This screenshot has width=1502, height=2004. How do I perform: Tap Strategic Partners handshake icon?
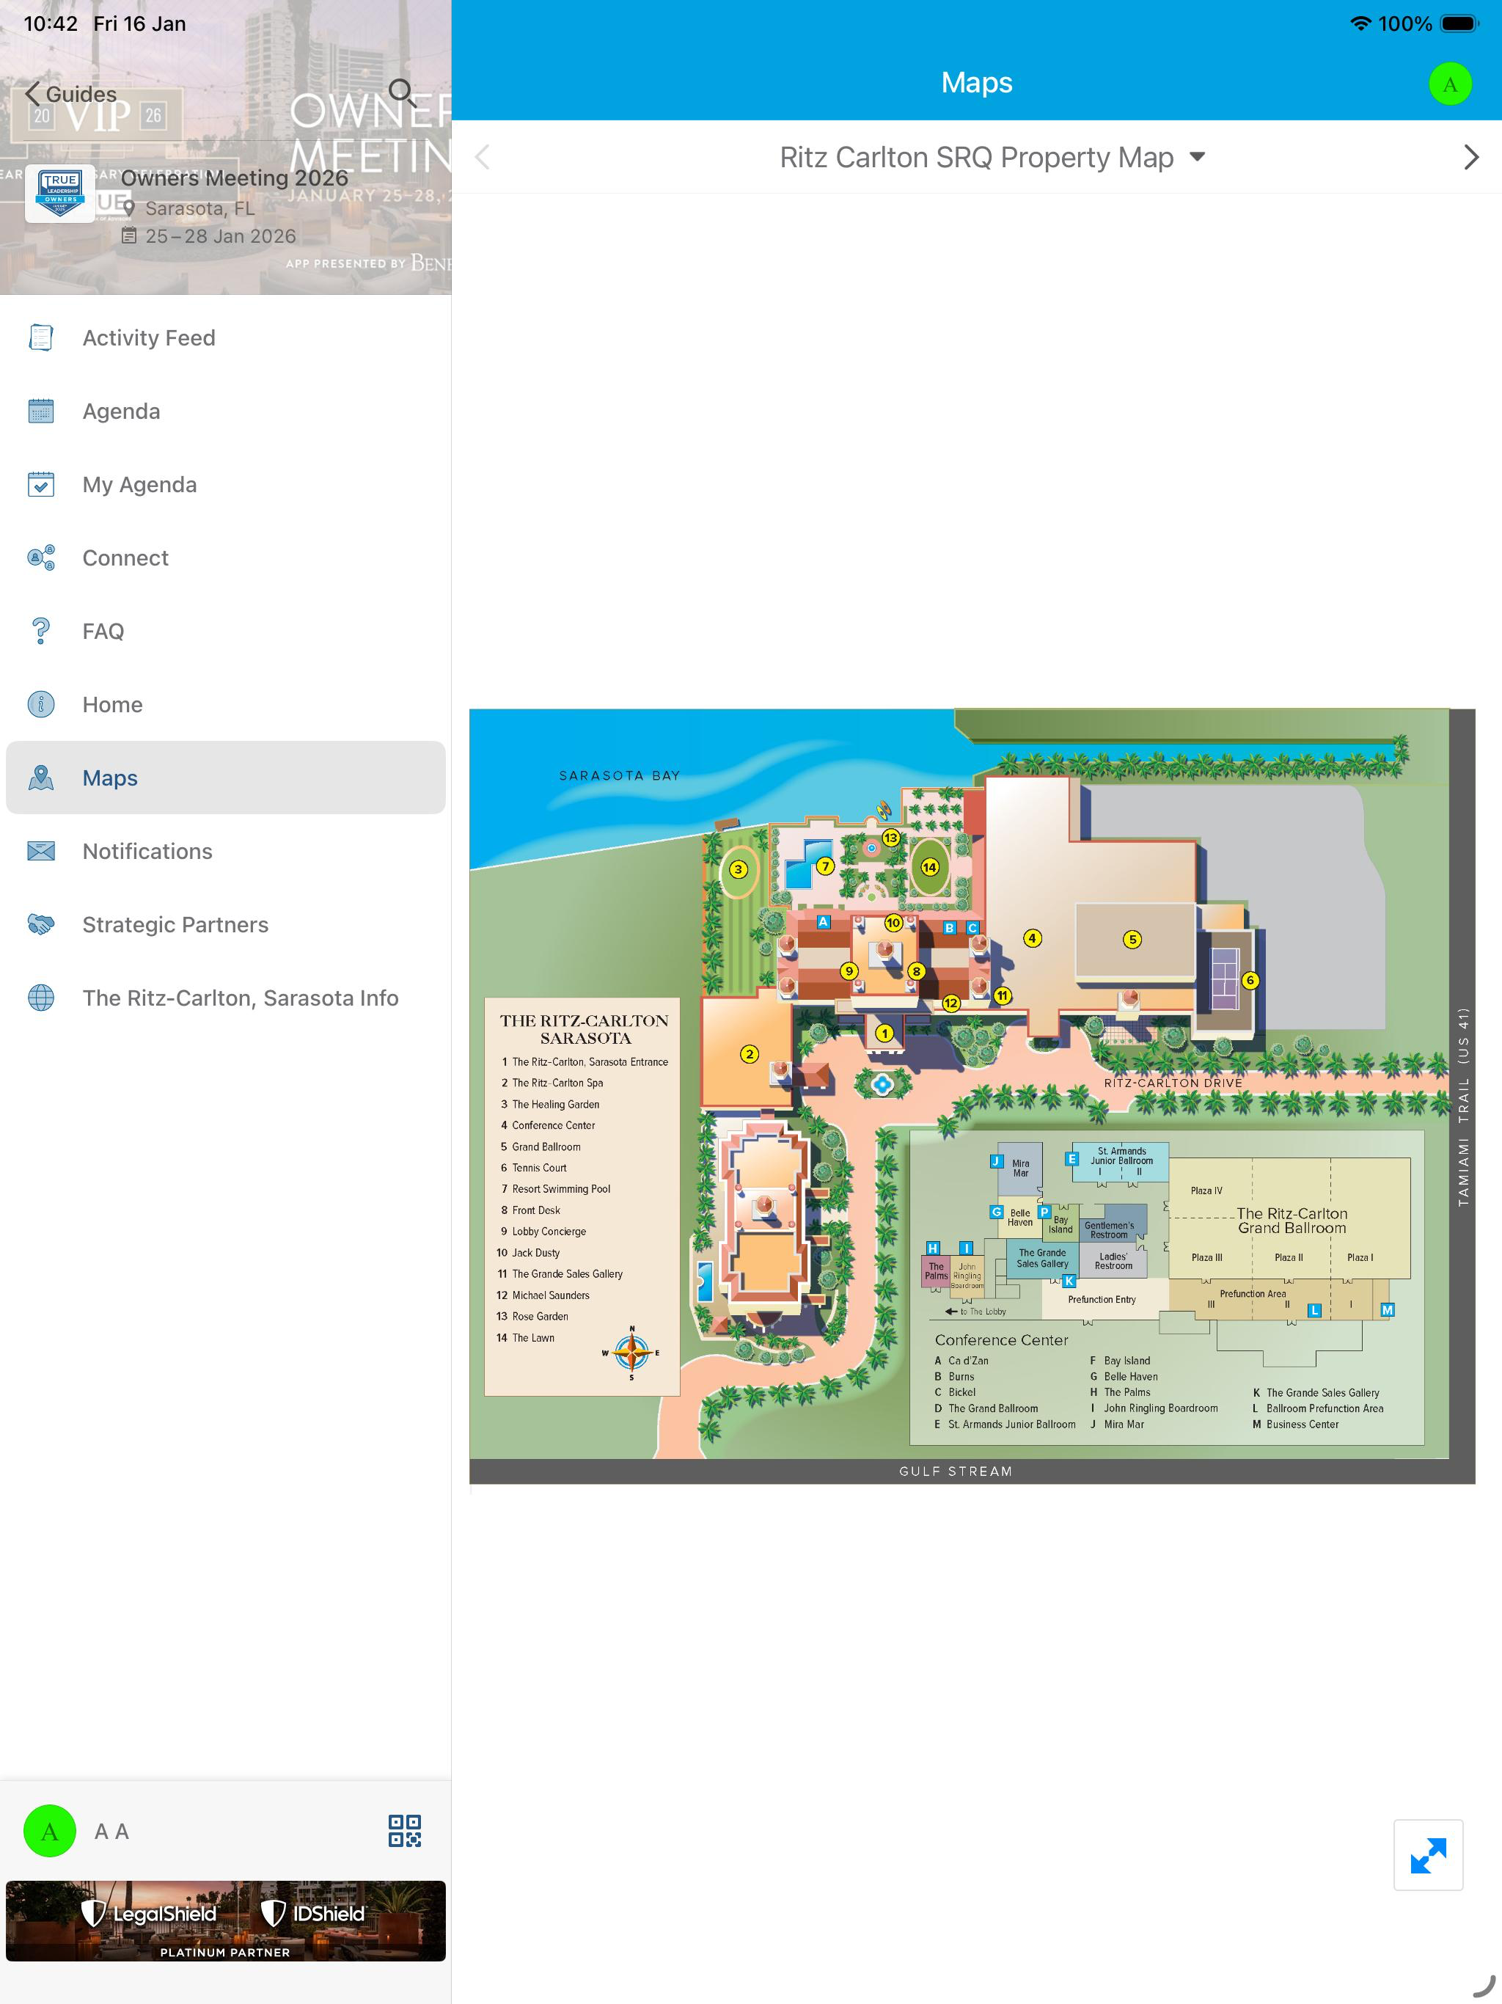(41, 925)
